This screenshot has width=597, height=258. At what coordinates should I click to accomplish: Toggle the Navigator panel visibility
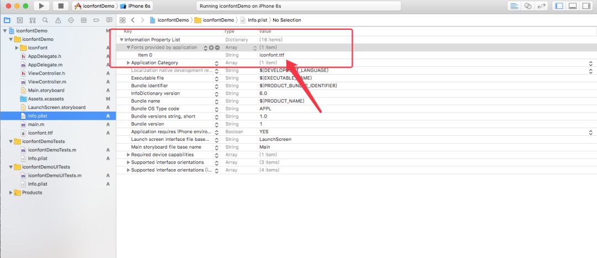[559, 6]
